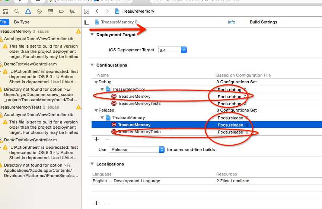The image size is (322, 209).
Task: Open the test navigator diamond icon
Action: [x=39, y=11]
